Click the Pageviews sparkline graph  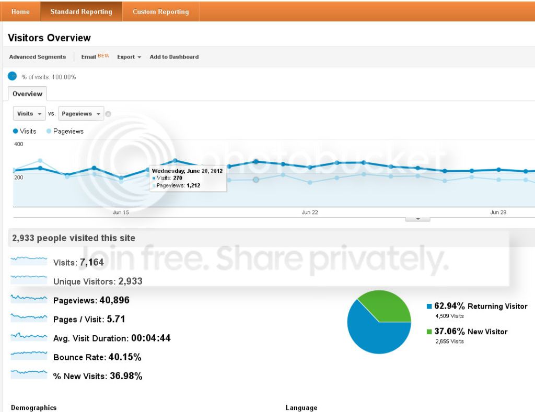[x=29, y=298]
